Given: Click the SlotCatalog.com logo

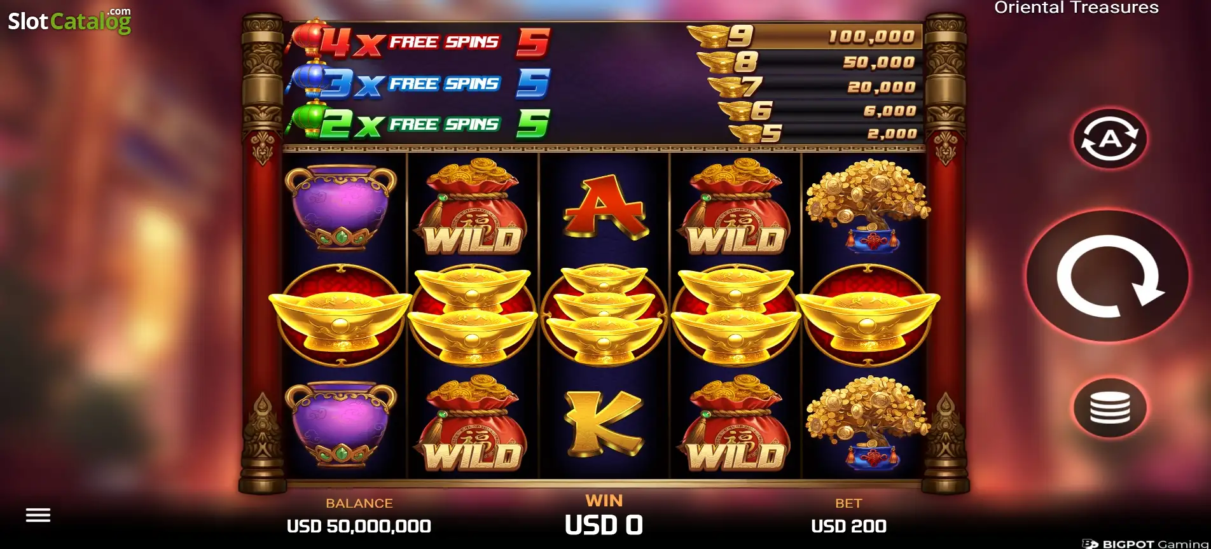Looking at the screenshot, I should pyautogui.click(x=69, y=21).
